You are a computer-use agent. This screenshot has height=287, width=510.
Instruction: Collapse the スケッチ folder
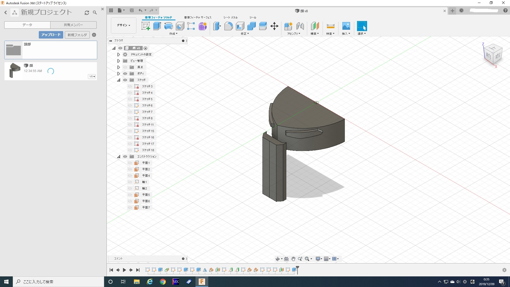point(118,80)
